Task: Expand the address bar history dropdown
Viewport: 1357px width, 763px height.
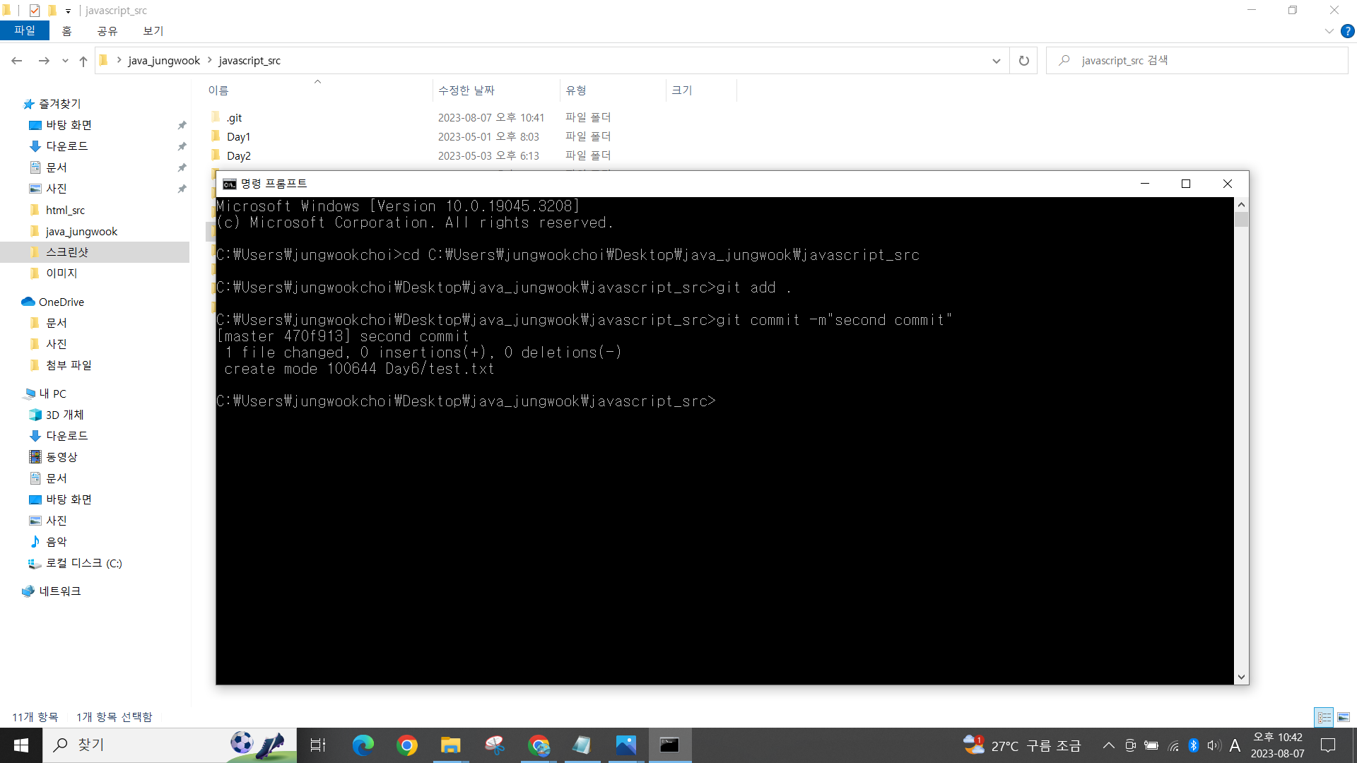Action: (997, 61)
